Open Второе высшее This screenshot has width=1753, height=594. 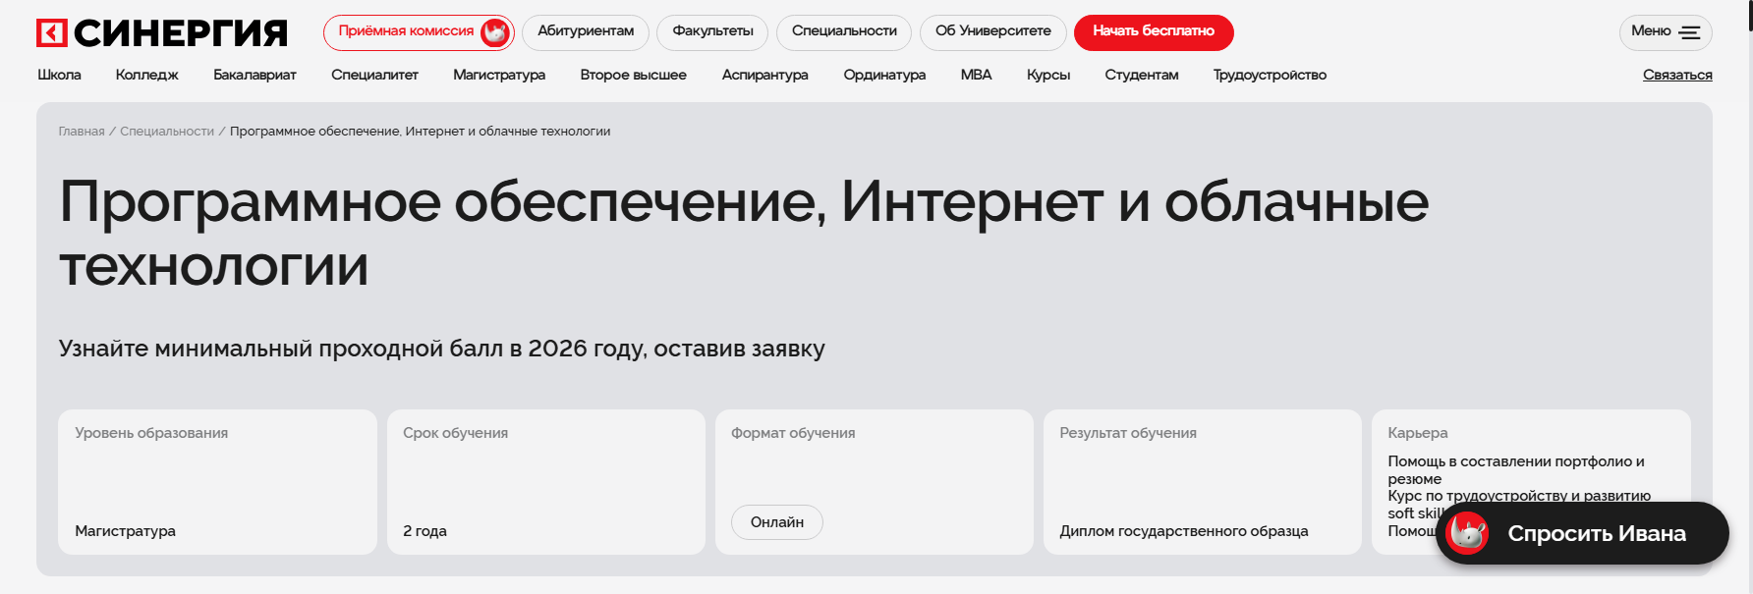[x=633, y=75]
